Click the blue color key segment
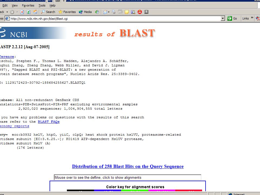260x195 pixels. pyautogui.click(x=108, y=190)
